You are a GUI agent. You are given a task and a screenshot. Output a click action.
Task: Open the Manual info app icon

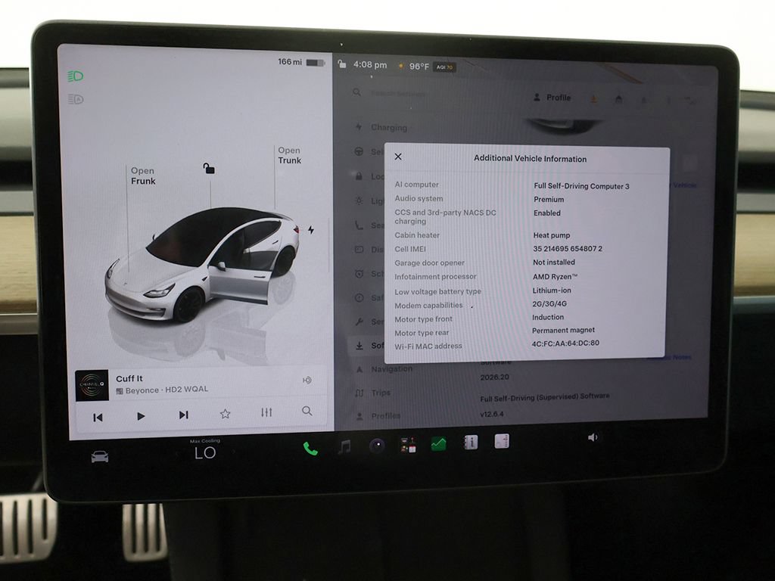(x=471, y=442)
